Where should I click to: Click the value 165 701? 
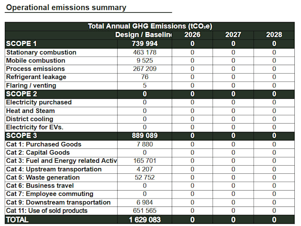(145, 161)
